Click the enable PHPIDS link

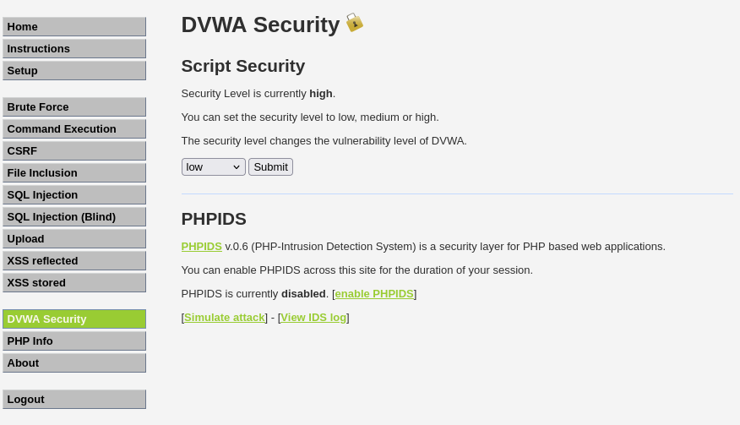pos(374,294)
